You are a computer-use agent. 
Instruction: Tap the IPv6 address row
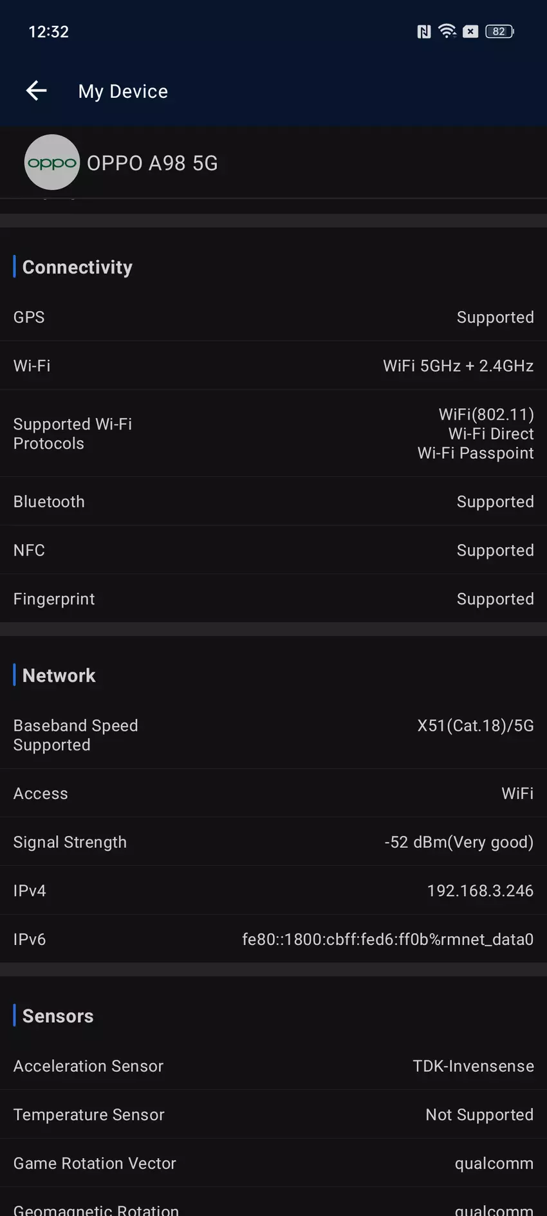(273, 939)
